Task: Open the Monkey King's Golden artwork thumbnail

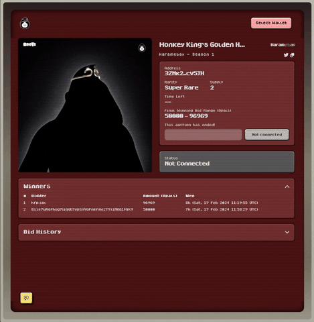Action: [x=85, y=105]
